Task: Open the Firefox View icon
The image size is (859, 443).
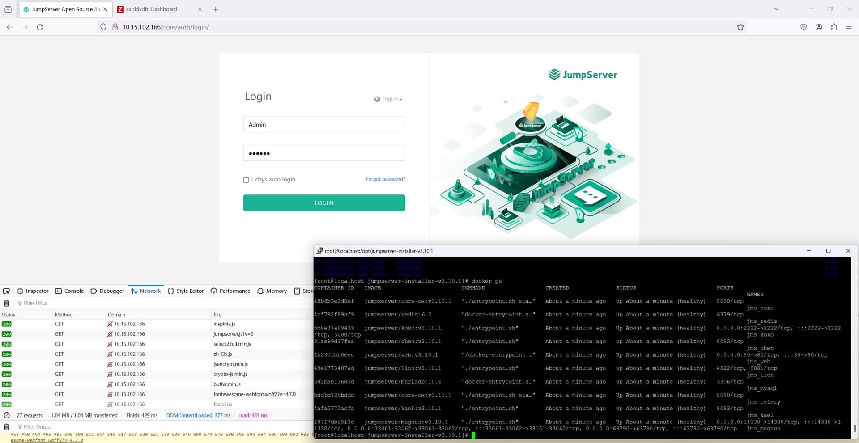Action: pos(8,9)
